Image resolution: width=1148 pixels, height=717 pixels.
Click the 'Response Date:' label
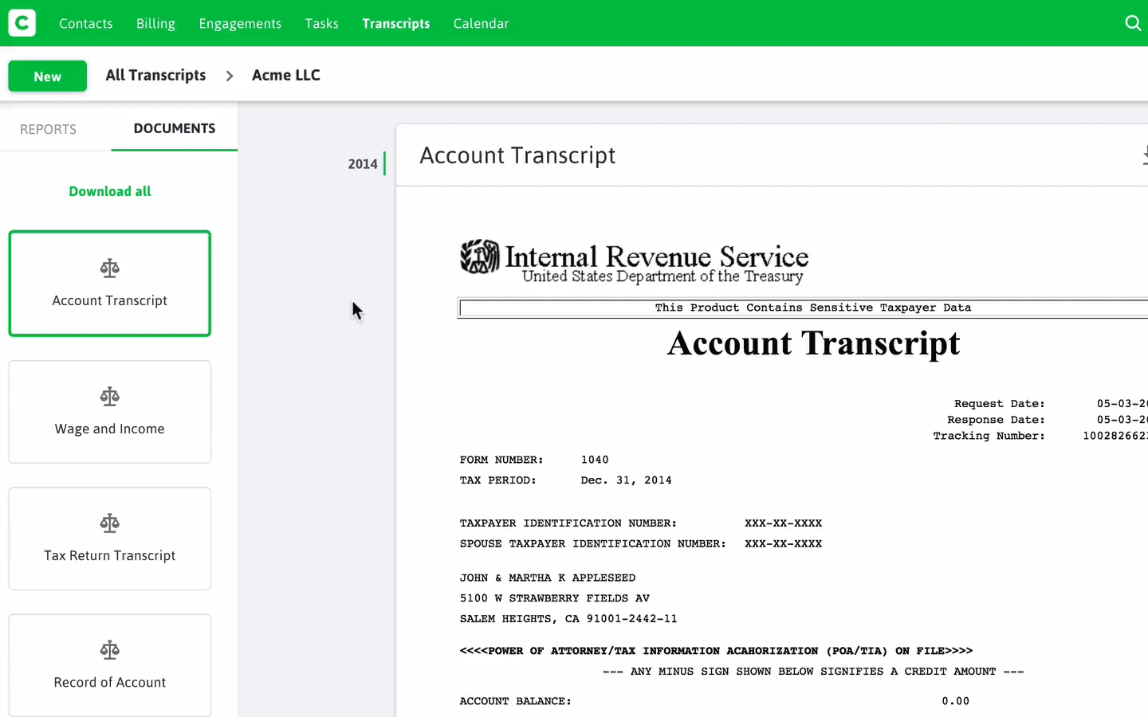[x=996, y=420]
